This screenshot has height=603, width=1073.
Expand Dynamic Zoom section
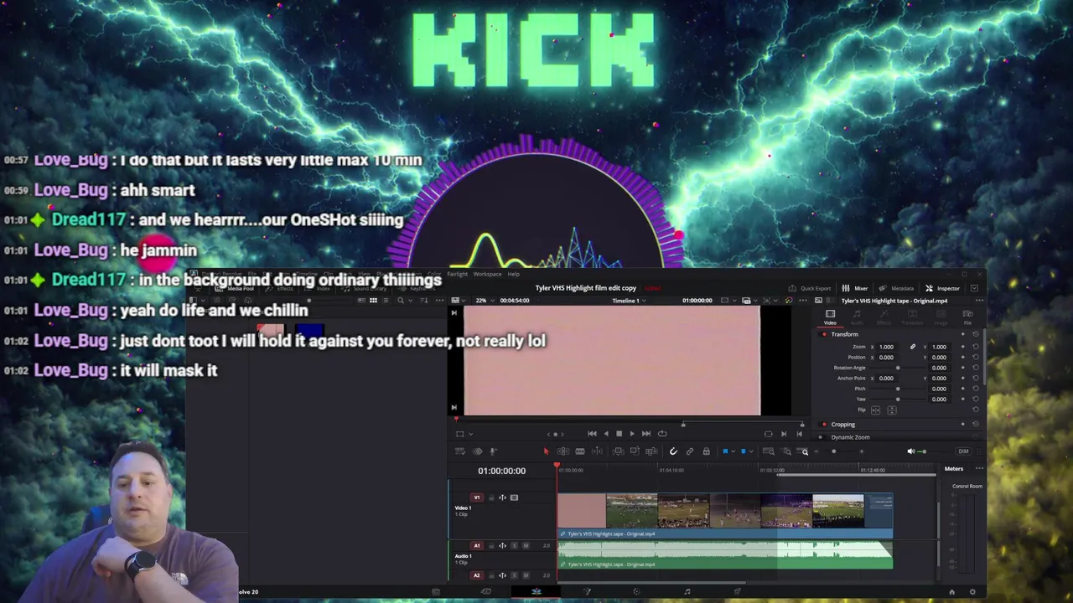(850, 437)
